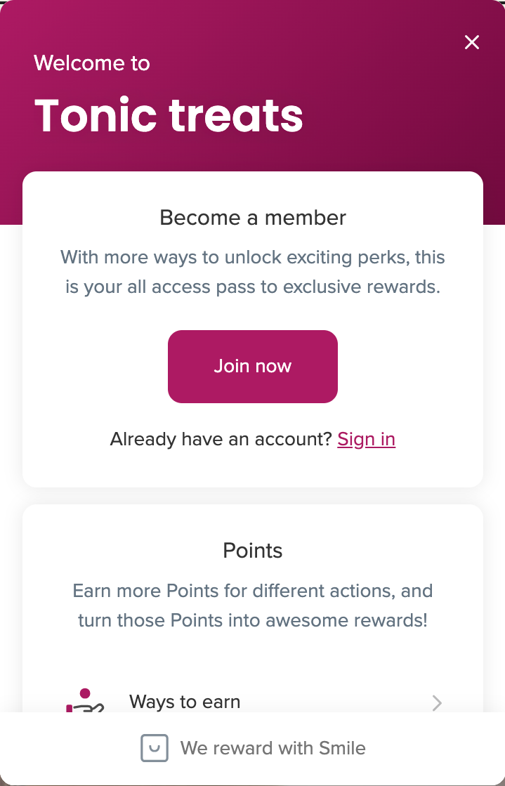This screenshot has width=505, height=786.
Task: Select the Points section heading
Action: coord(253,551)
